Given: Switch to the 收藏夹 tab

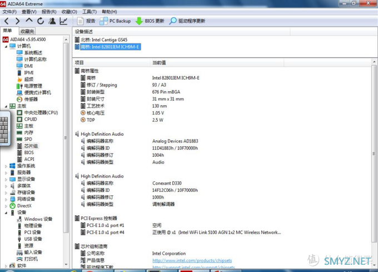Looking at the screenshot, I should click(x=27, y=31).
